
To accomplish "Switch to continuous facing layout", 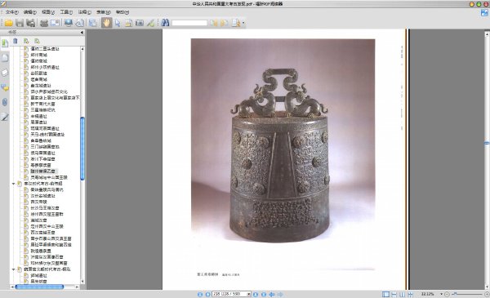I will (x=410, y=294).
